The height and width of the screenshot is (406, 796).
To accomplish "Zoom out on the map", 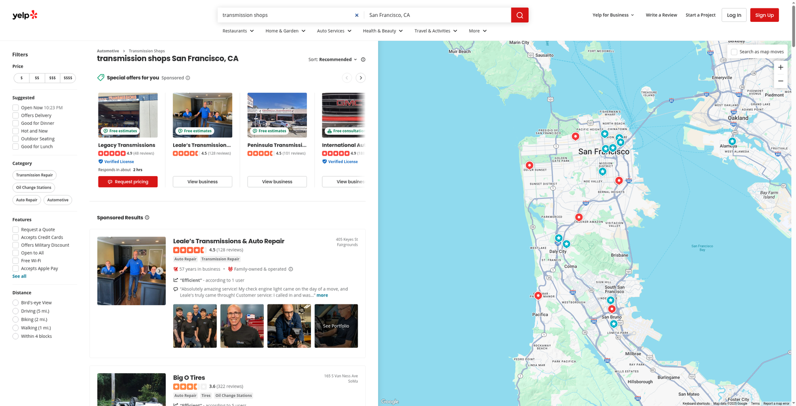I will (x=781, y=81).
